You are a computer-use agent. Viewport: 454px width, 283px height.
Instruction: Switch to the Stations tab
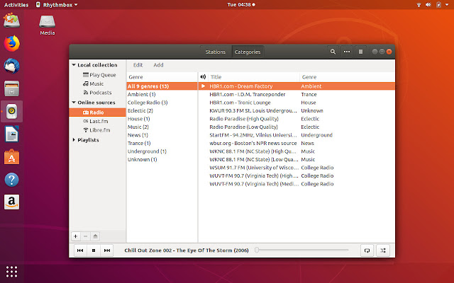pos(216,52)
